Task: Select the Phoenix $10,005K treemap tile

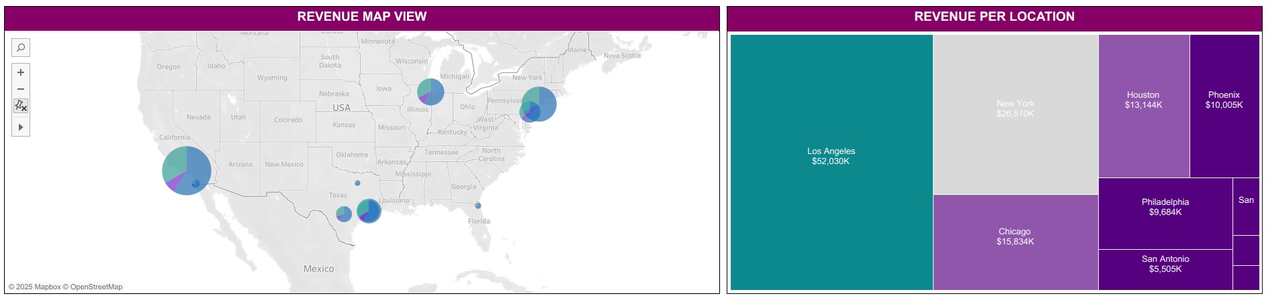Action: [1224, 106]
